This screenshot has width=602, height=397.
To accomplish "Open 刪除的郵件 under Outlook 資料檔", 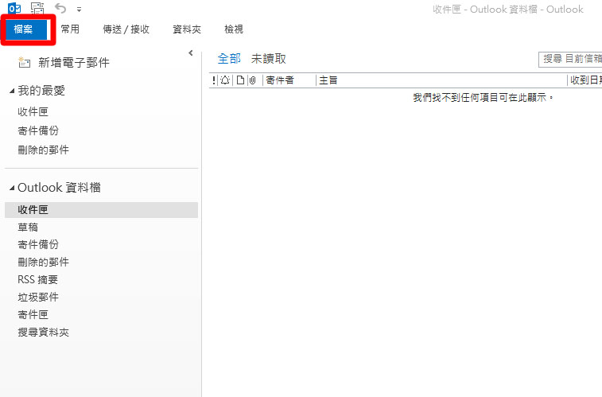I will tap(44, 263).
